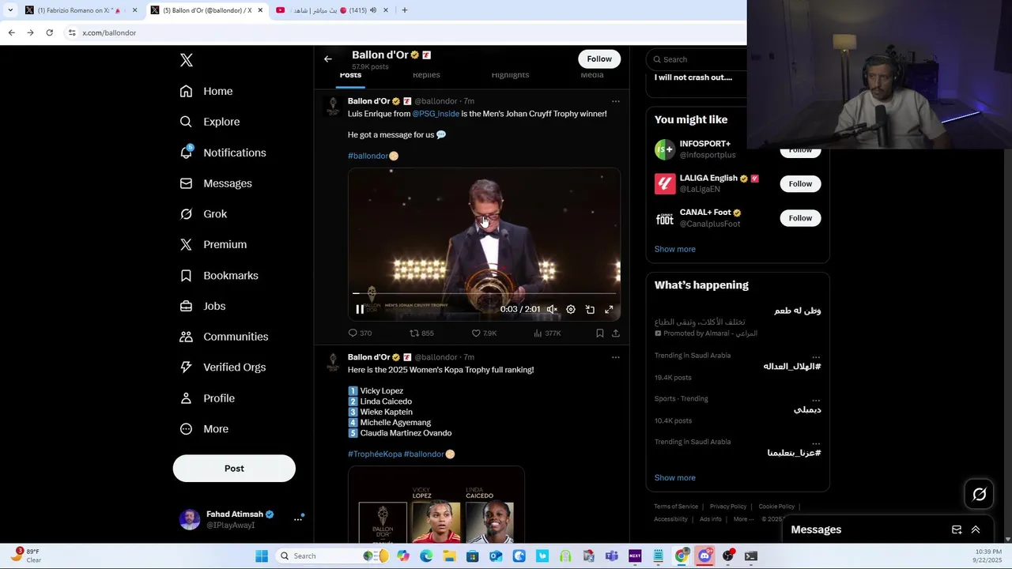Image resolution: width=1012 pixels, height=569 pixels.
Task: Open Kopa Trophy ranking image
Action: coord(436,505)
